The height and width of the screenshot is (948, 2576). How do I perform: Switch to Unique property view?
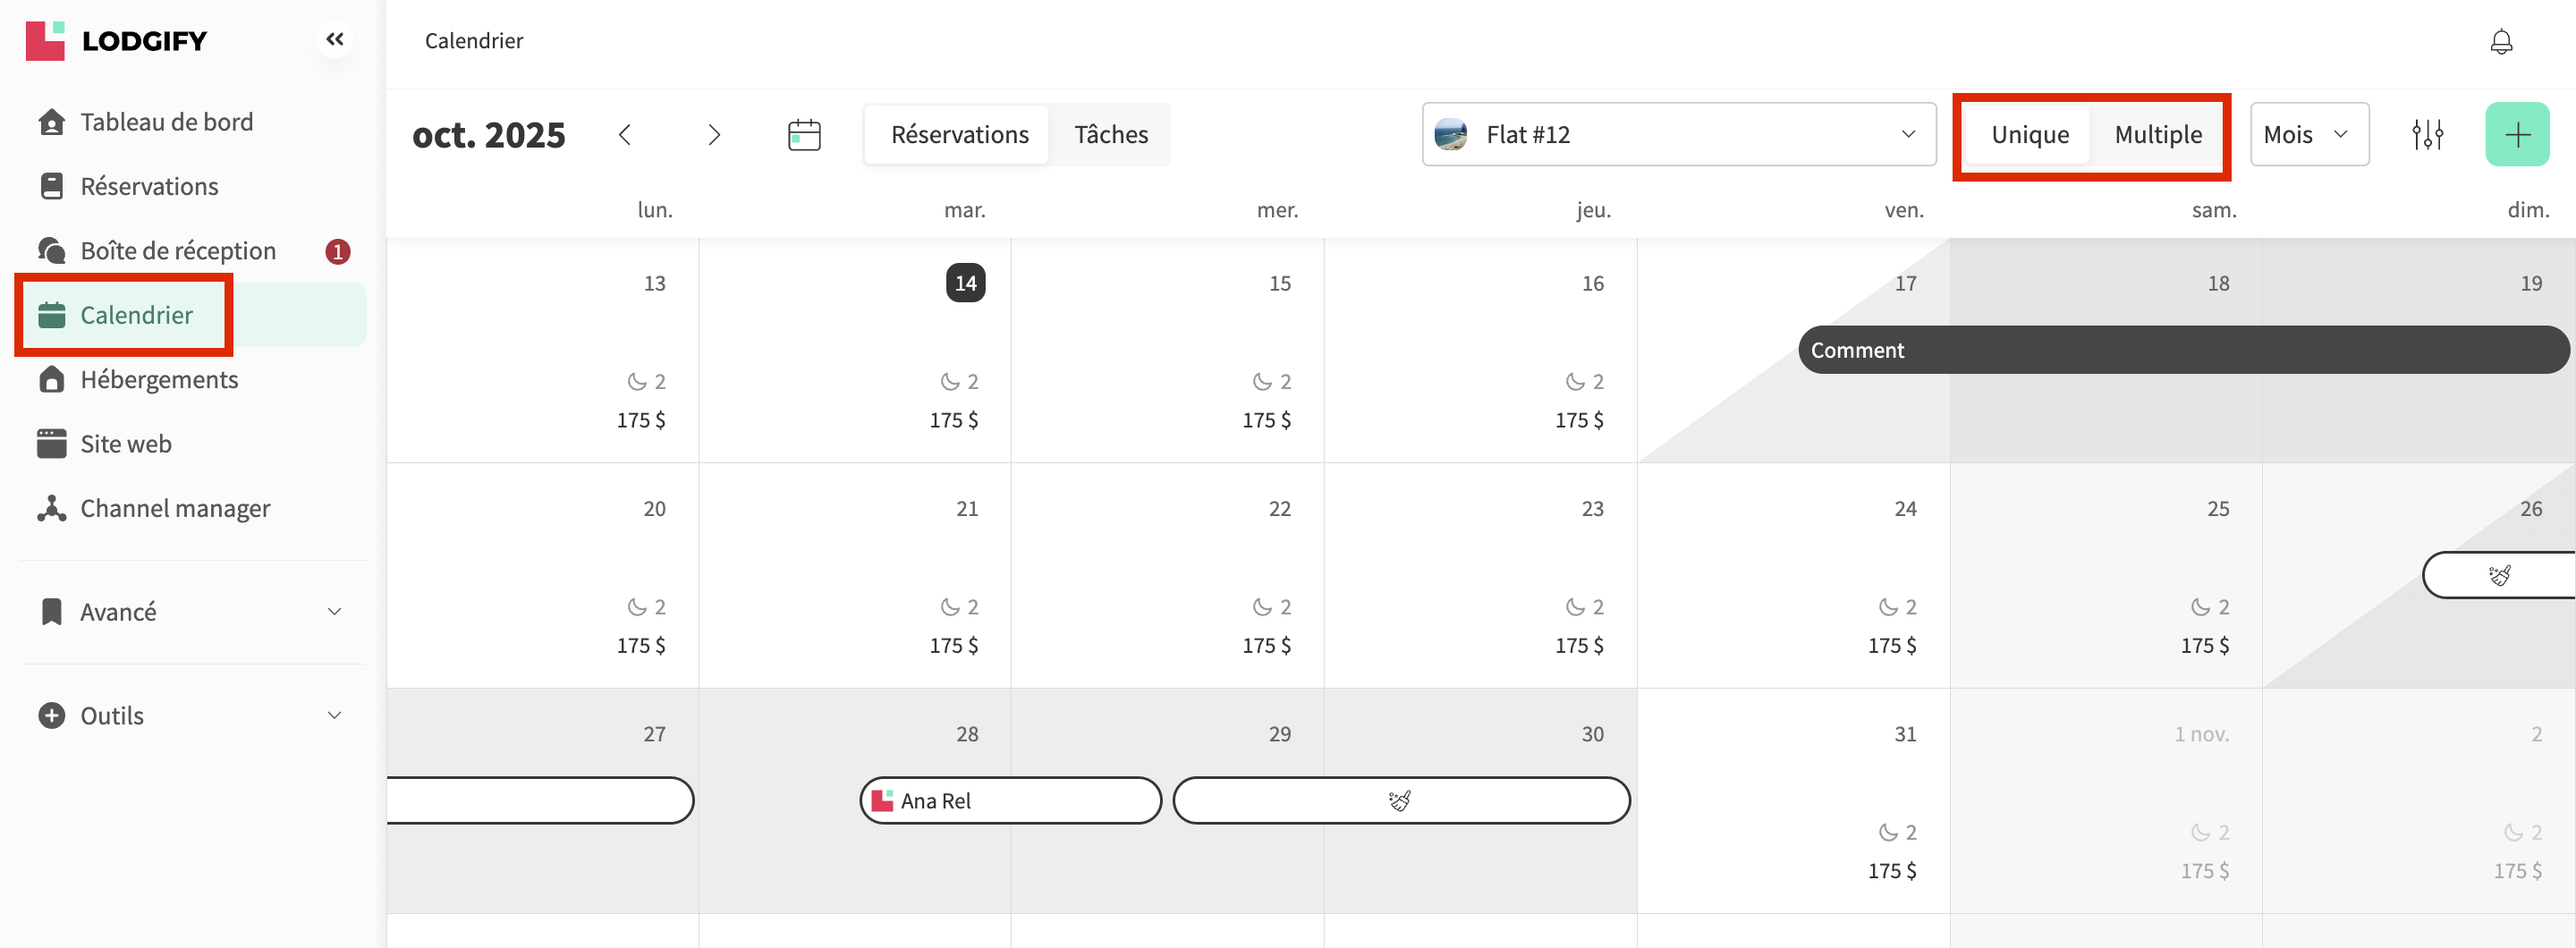(2029, 134)
